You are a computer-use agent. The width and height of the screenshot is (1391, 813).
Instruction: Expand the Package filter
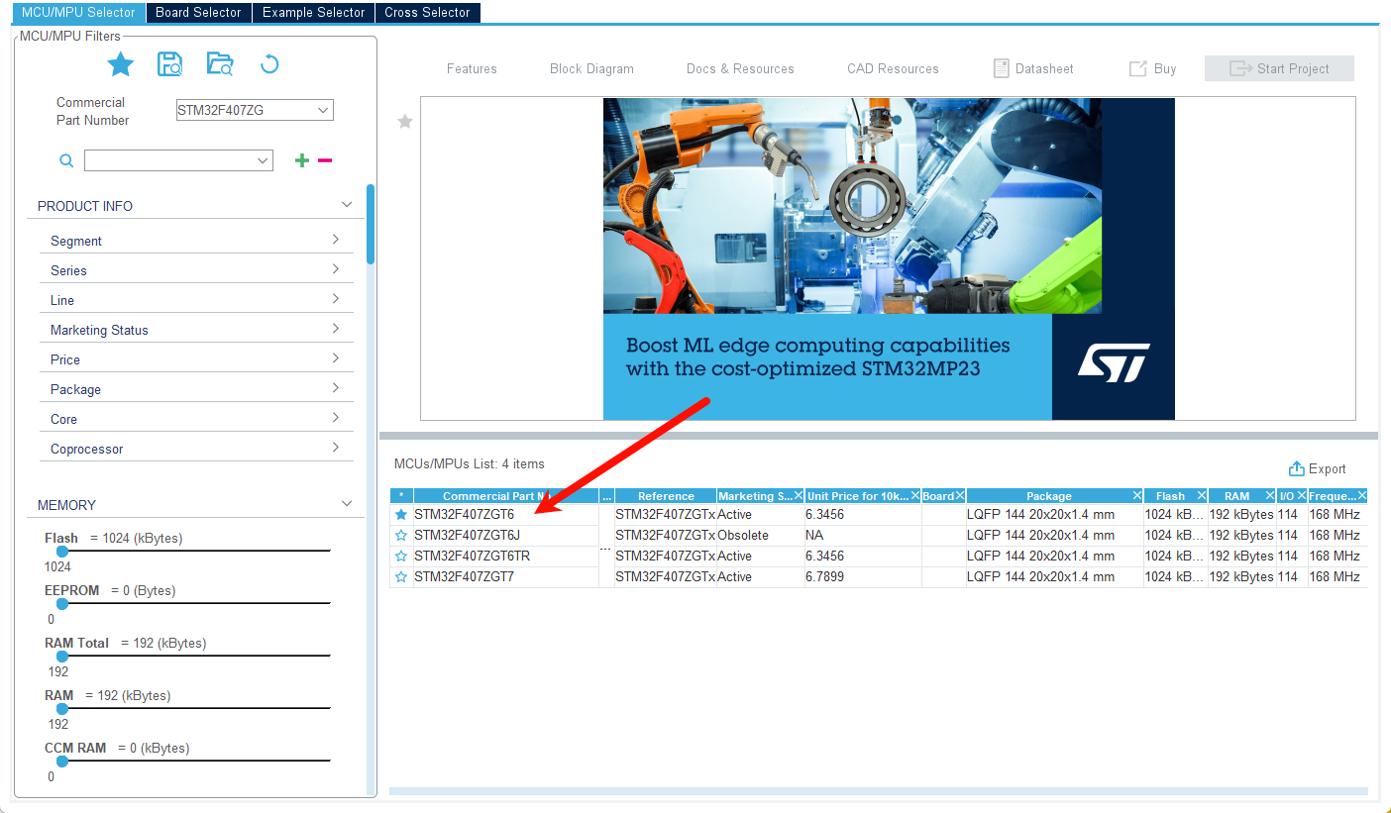(336, 388)
